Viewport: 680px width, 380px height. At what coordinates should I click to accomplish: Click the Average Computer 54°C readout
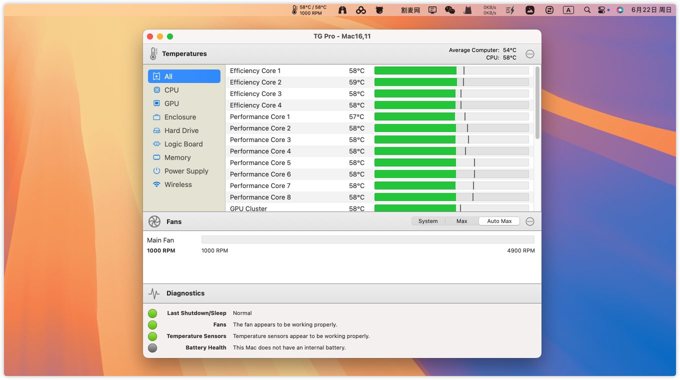tap(482, 50)
